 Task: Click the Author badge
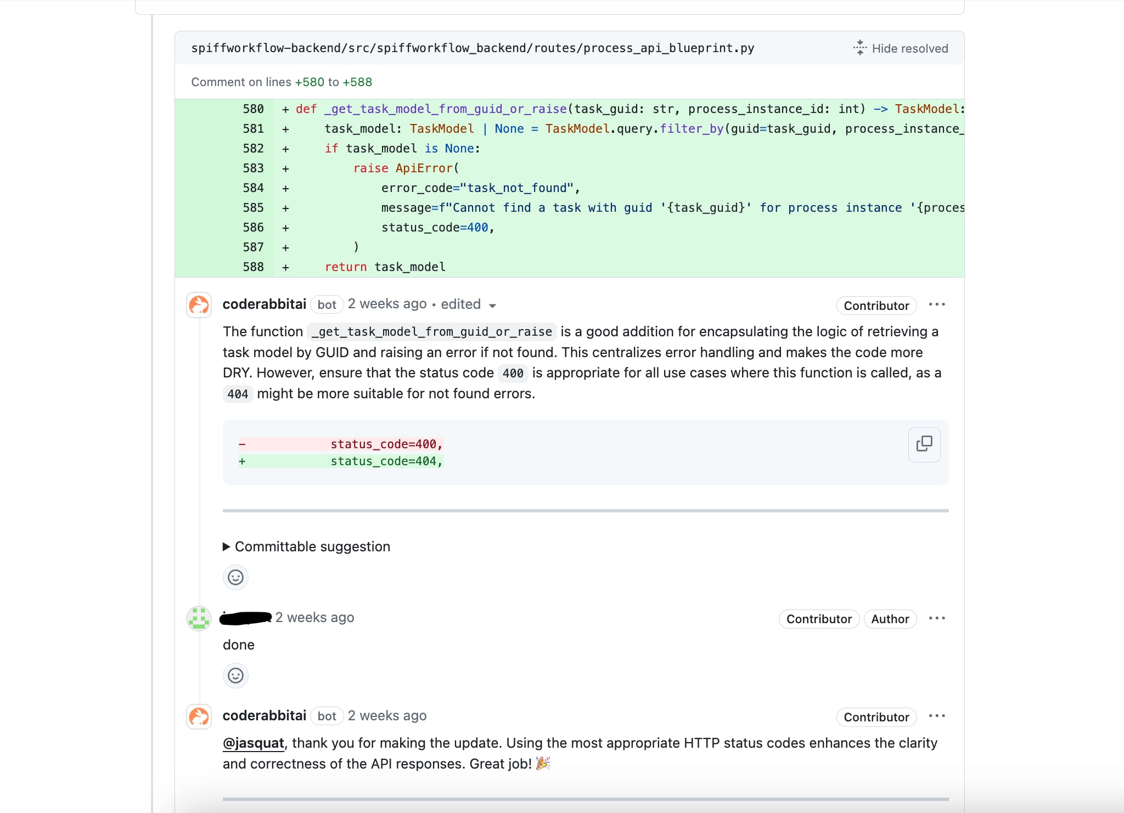point(890,619)
